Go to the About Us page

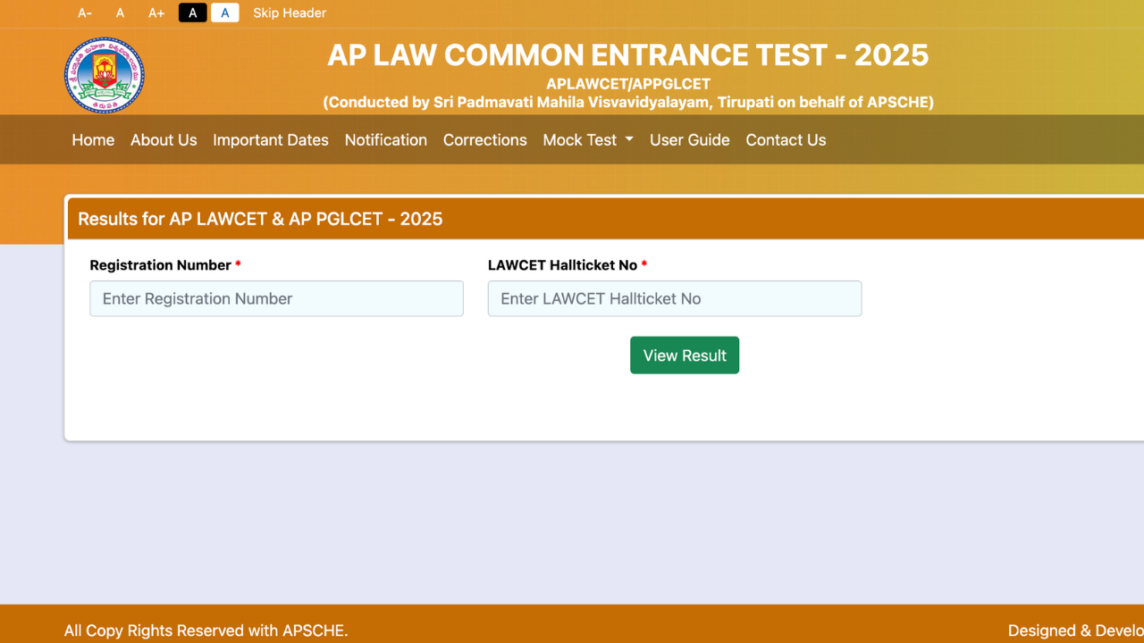pyautogui.click(x=164, y=140)
